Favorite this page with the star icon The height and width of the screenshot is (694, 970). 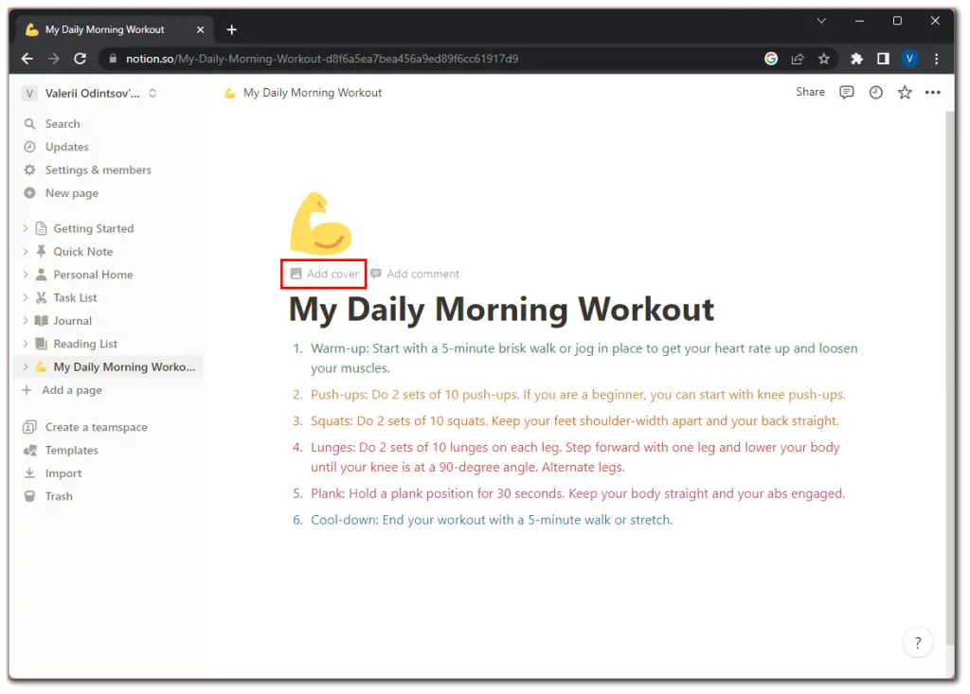(904, 92)
